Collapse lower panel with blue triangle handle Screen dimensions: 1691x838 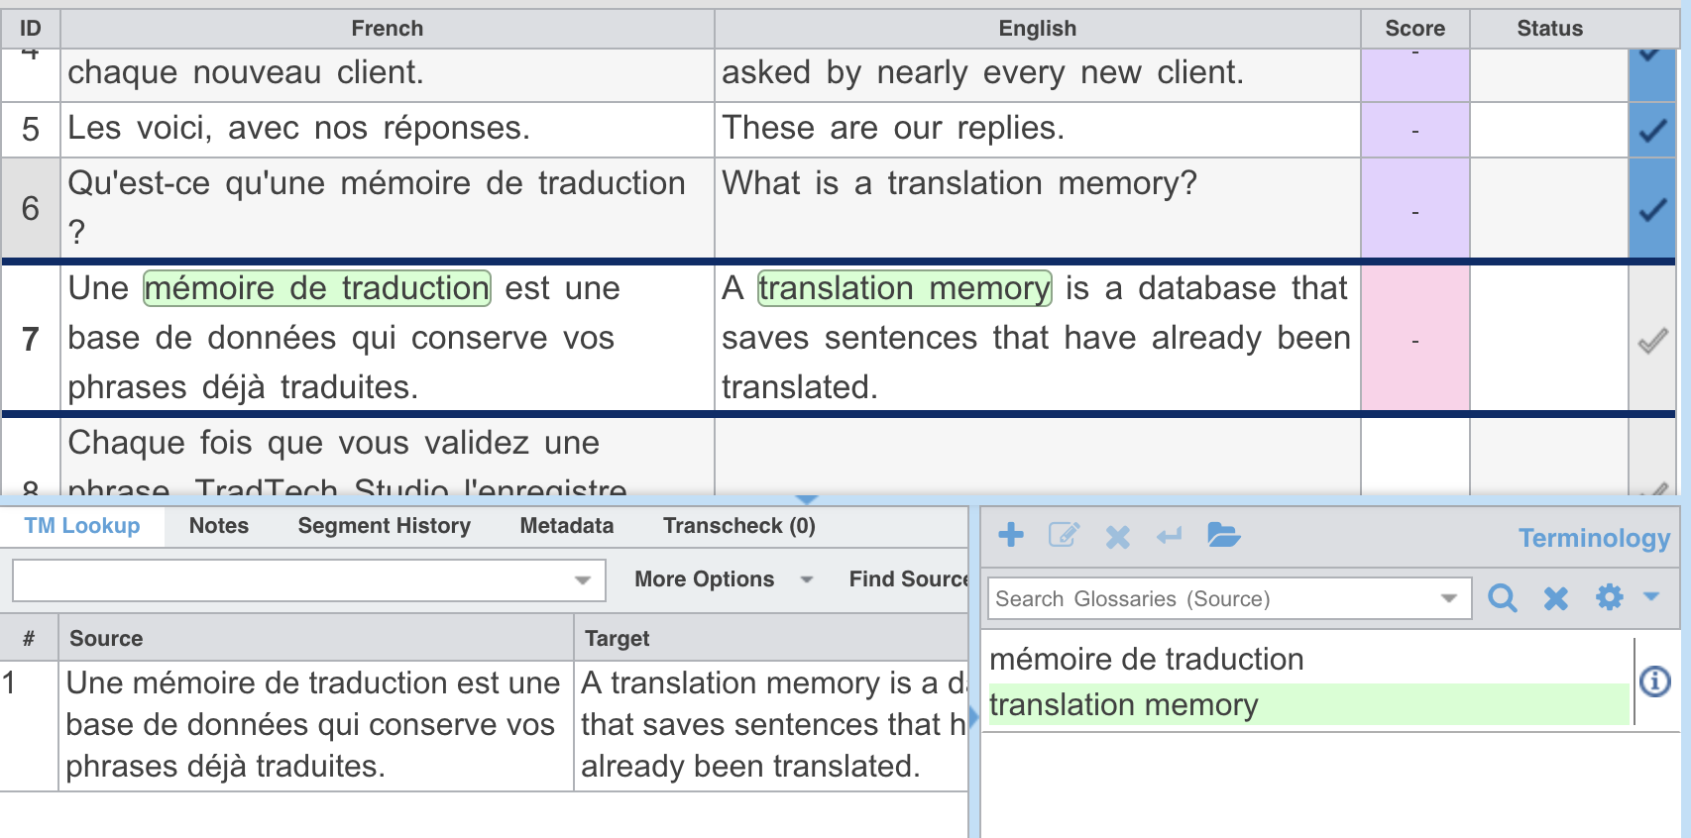807,499
